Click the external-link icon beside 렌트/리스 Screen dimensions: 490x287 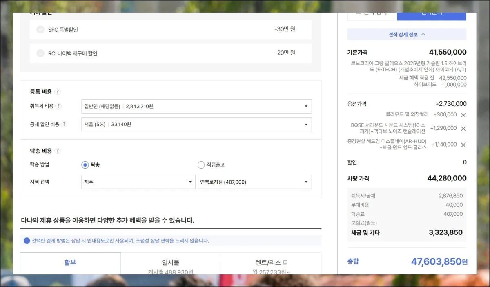285,262
